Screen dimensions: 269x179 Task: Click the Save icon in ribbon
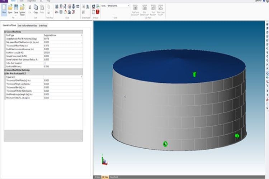[16, 8]
